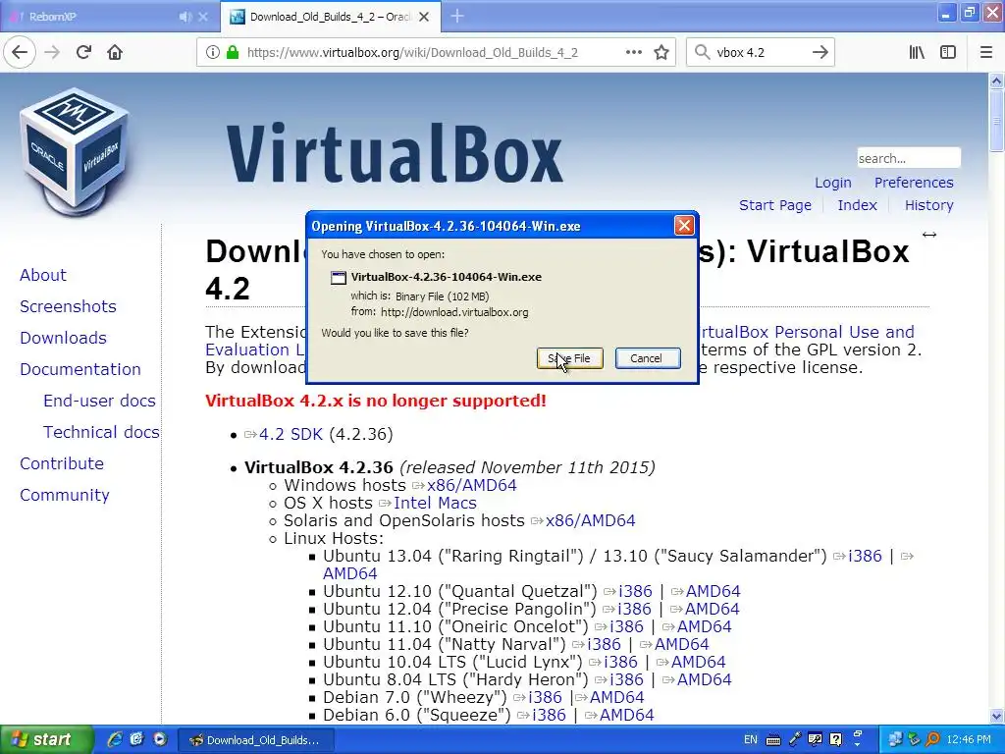Viewport: 1005px width, 754px height.
Task: Click the orange magnifier tray icon
Action: [932, 740]
